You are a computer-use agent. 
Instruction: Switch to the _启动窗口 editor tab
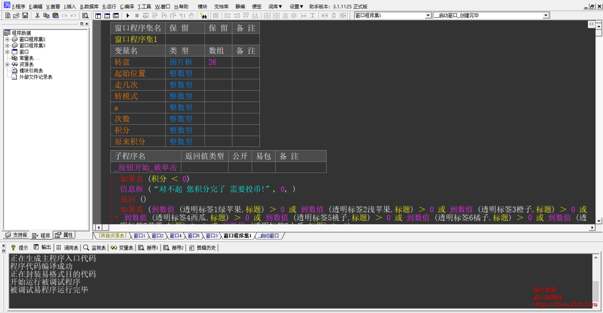[x=269, y=236]
